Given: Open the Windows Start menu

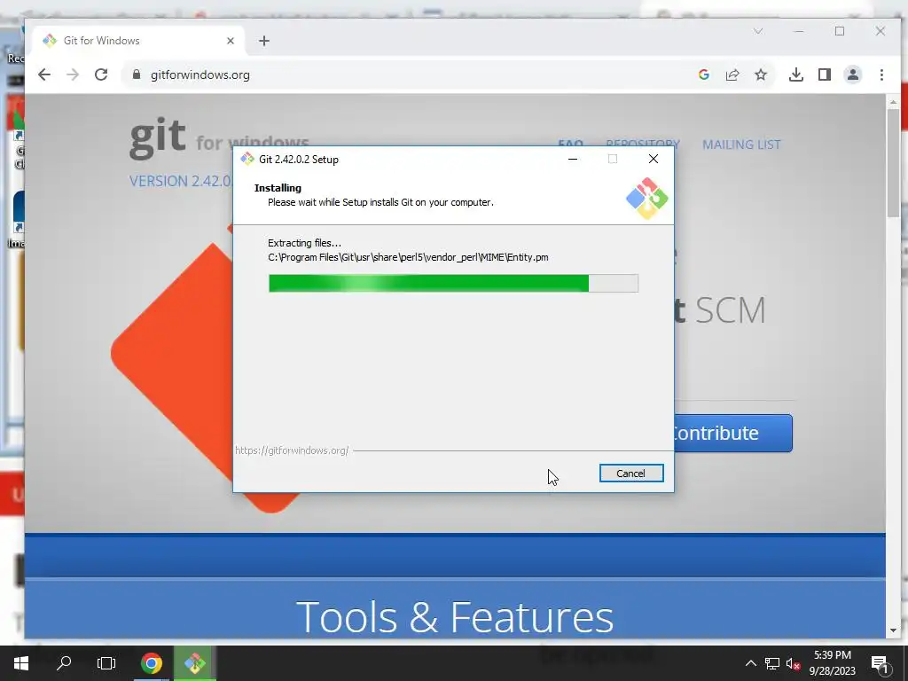Looking at the screenshot, I should click(x=21, y=663).
